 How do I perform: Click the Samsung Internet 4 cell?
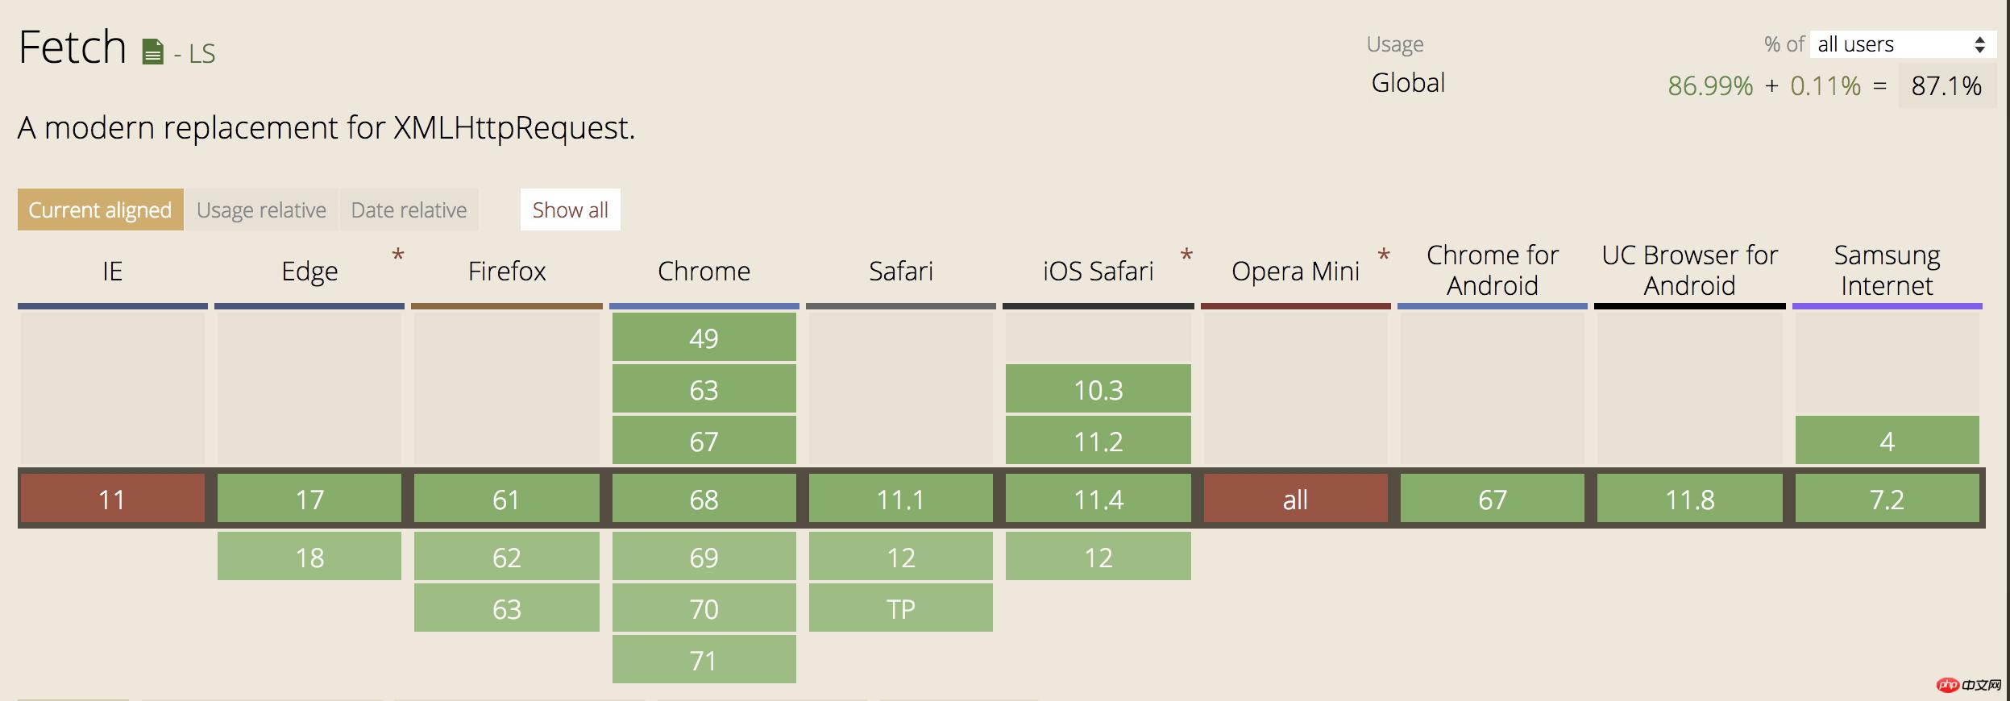point(1887,441)
